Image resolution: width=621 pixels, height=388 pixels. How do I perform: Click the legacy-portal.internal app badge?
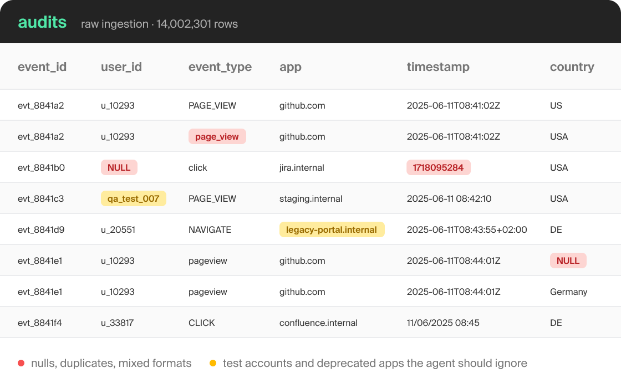[x=332, y=229]
